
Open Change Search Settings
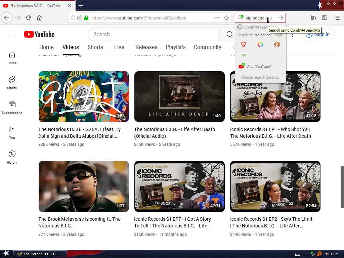260,77
